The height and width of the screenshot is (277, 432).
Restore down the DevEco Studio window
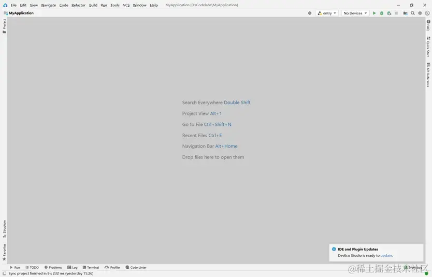[412, 5]
